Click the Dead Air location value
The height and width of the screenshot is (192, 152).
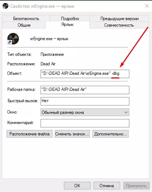tap(48, 64)
